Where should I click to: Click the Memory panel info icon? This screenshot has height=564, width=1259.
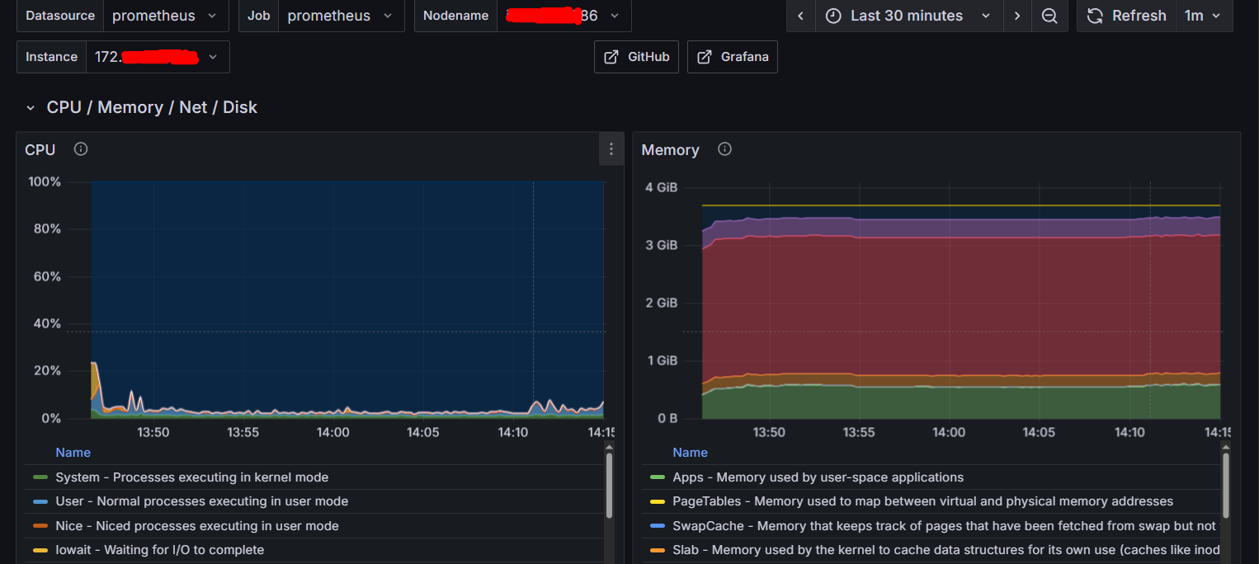pos(724,149)
